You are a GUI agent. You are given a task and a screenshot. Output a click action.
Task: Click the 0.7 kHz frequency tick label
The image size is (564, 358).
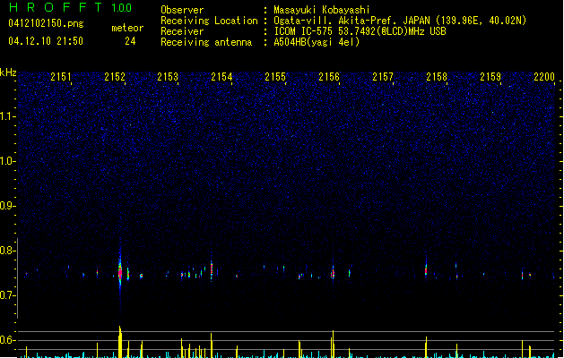coord(7,295)
